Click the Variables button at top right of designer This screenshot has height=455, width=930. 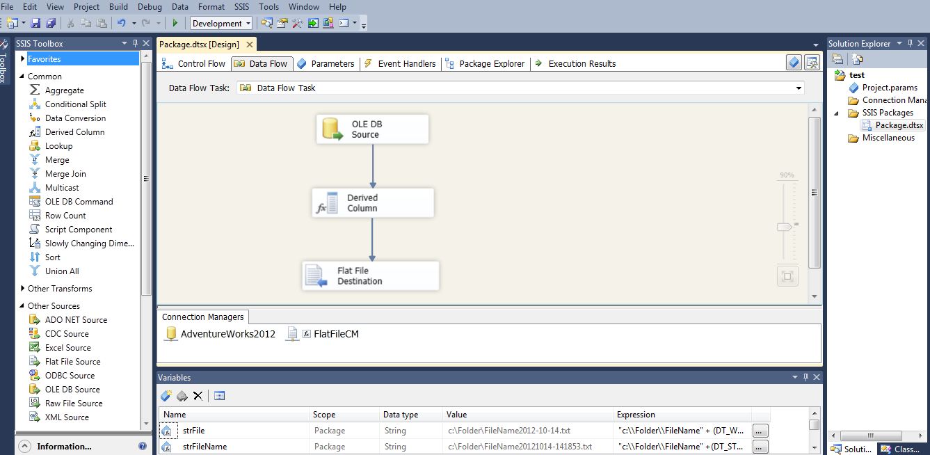point(794,63)
